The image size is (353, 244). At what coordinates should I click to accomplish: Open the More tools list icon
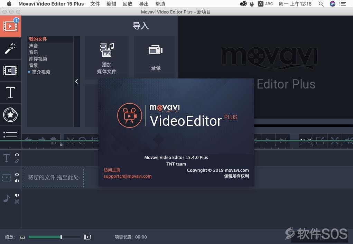point(10,134)
